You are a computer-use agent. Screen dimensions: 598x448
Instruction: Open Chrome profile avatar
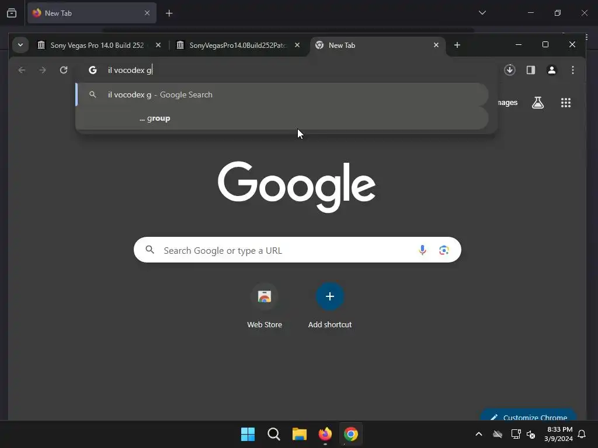551,70
